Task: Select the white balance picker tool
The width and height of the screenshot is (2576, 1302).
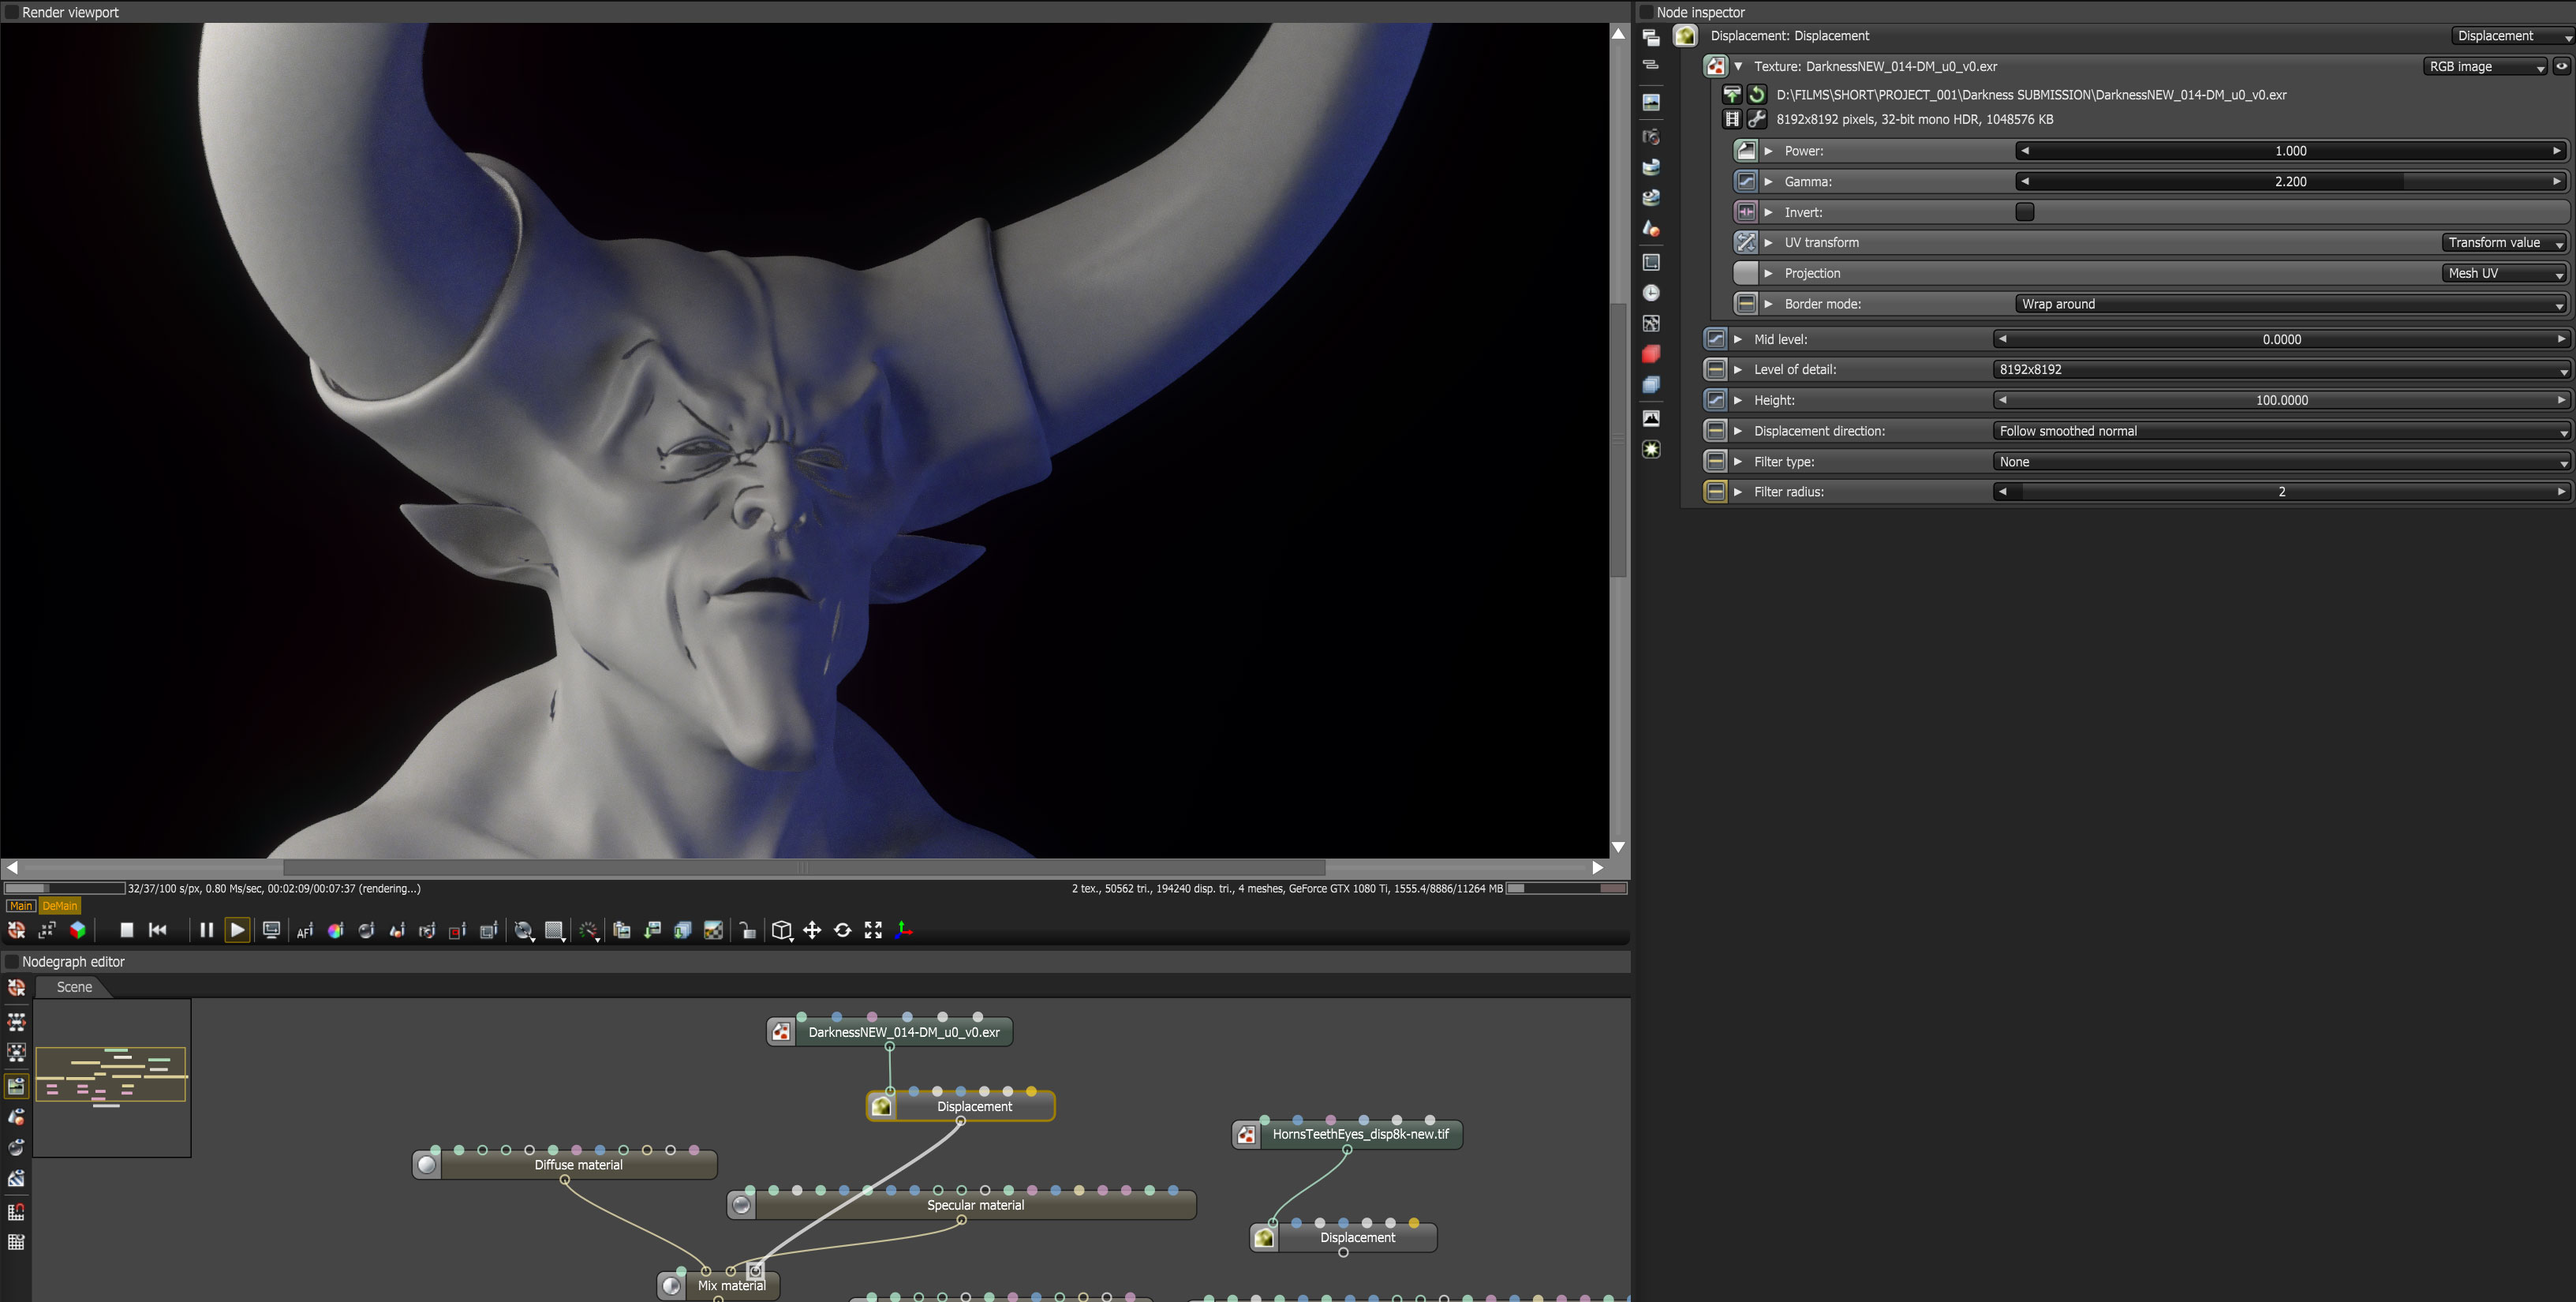Action: pyautogui.click(x=336, y=931)
